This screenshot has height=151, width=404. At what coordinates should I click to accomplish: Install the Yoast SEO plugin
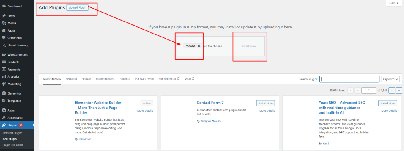pyautogui.click(x=387, y=103)
